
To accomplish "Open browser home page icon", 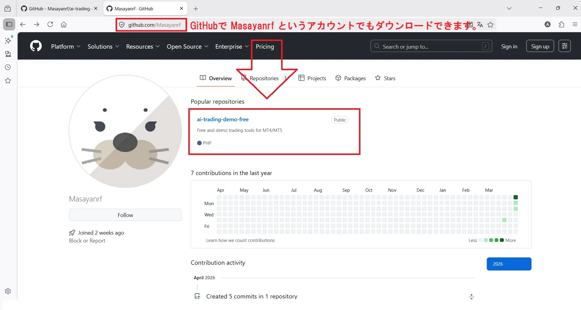I will (64, 25).
